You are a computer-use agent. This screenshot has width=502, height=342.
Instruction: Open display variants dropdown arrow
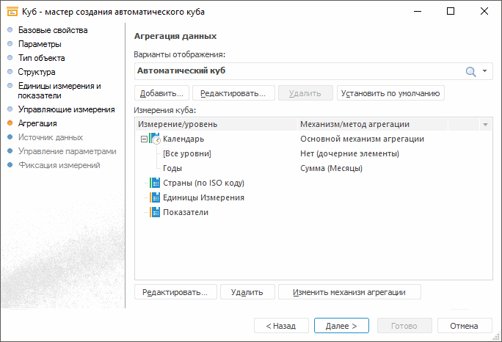click(x=484, y=71)
